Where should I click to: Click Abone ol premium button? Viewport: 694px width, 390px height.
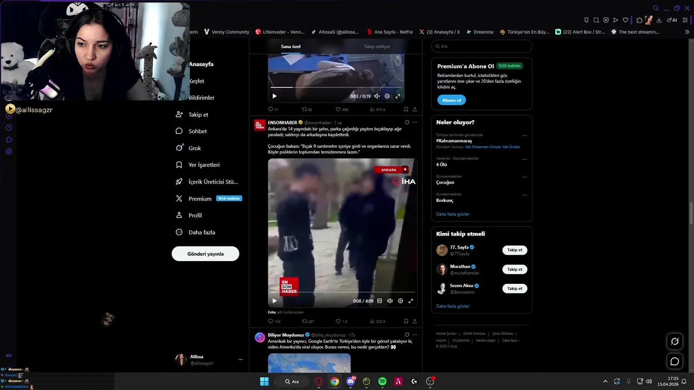coord(451,100)
